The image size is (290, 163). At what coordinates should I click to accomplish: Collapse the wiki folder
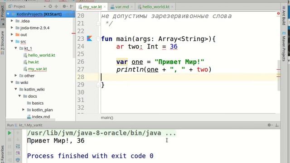[12, 82]
